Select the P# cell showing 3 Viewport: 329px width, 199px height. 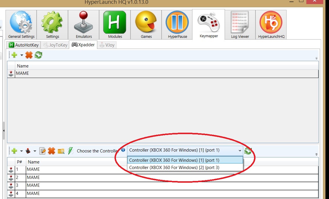(20, 186)
